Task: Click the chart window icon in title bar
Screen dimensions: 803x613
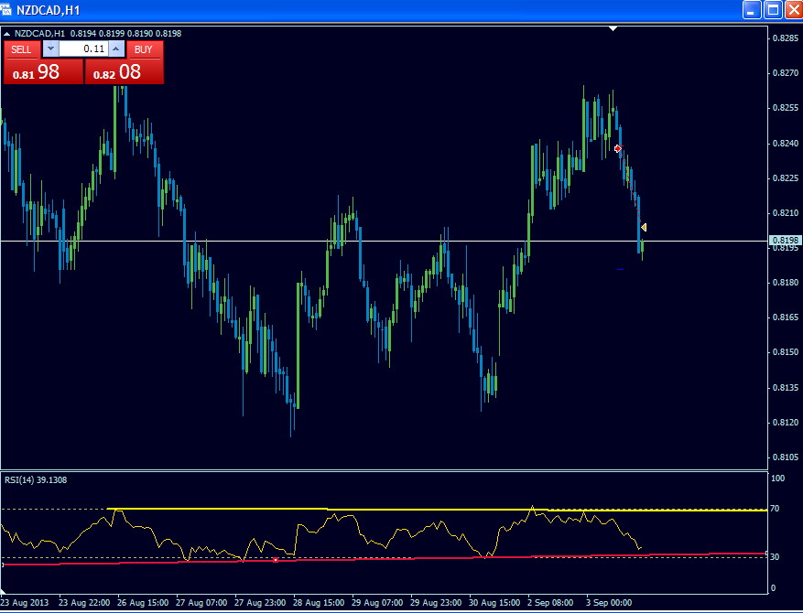Action: pos(6,10)
